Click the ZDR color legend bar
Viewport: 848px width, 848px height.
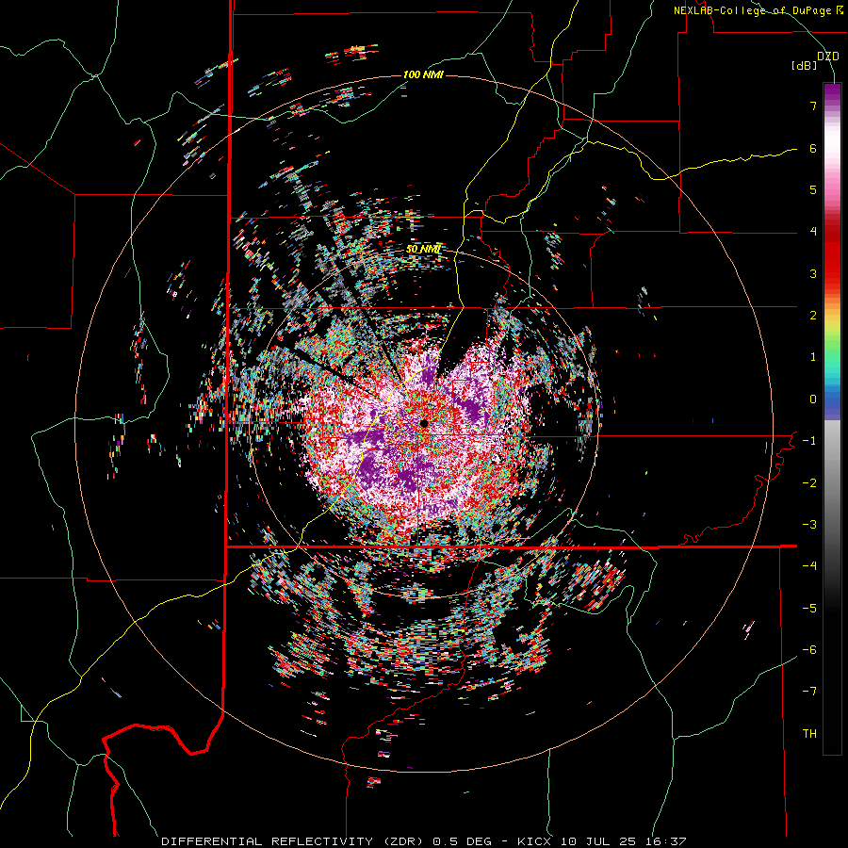(832, 418)
